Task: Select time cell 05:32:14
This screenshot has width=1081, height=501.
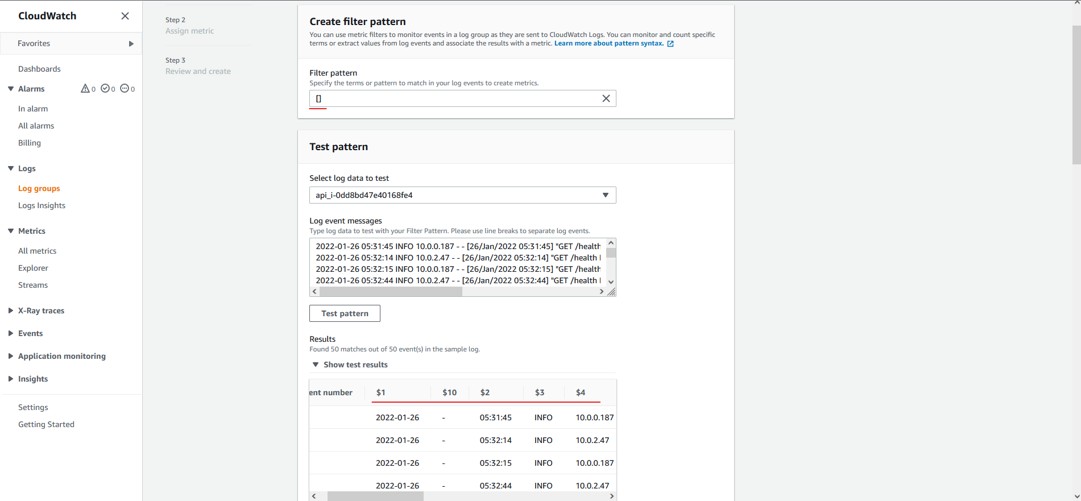Action: point(495,440)
